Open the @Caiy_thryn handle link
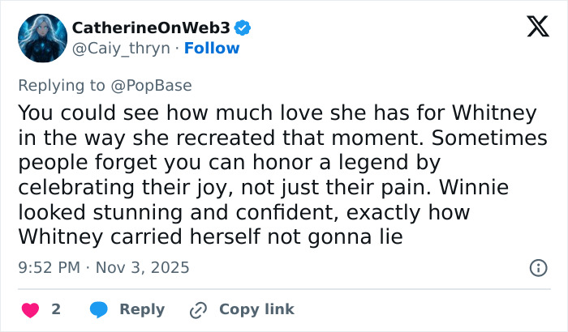Image resolution: width=568 pixels, height=332 pixels. coord(122,49)
